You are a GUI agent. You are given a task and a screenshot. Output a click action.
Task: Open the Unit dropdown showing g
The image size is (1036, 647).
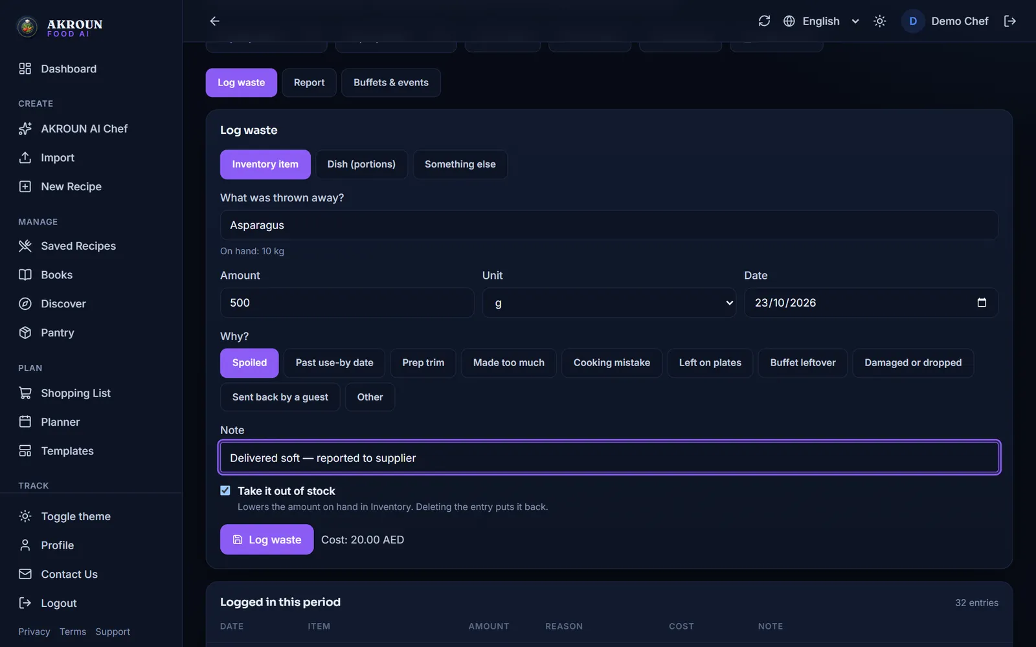point(609,303)
